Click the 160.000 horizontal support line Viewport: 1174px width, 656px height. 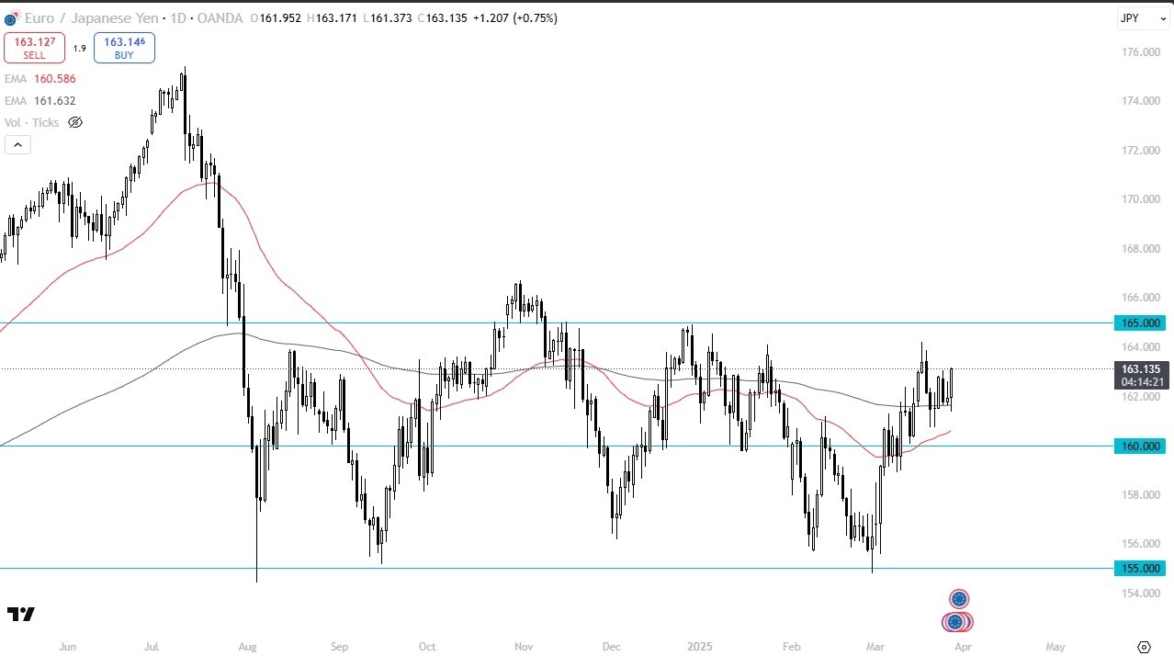click(551, 447)
